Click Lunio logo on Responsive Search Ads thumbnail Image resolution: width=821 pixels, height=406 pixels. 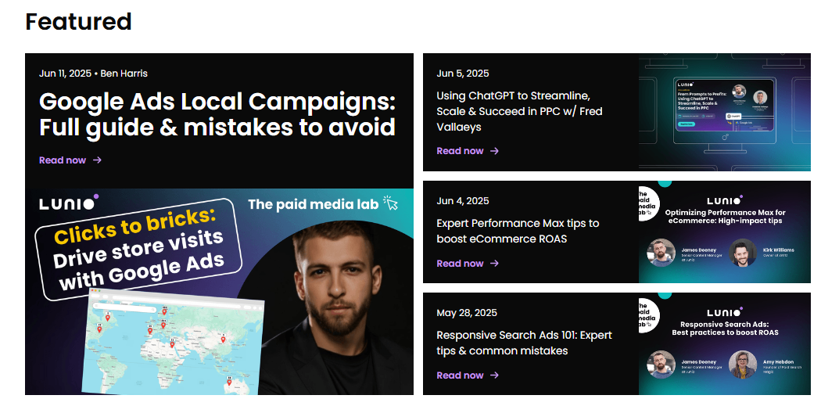pyautogui.click(x=725, y=313)
